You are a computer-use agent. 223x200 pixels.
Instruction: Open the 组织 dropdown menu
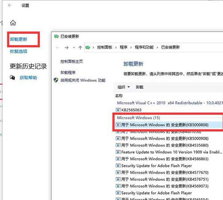[124, 87]
